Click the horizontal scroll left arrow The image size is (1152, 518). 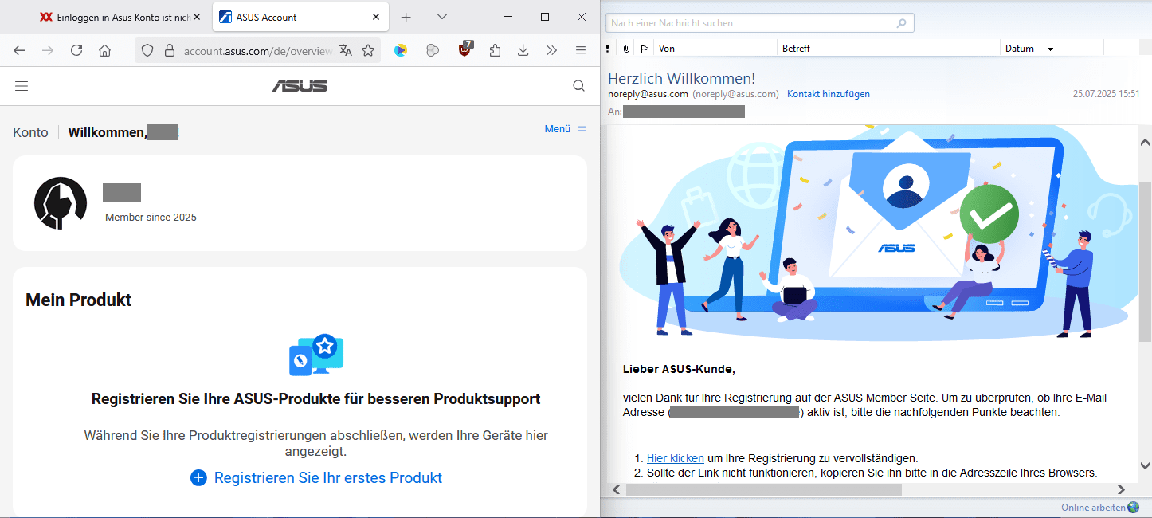click(615, 489)
